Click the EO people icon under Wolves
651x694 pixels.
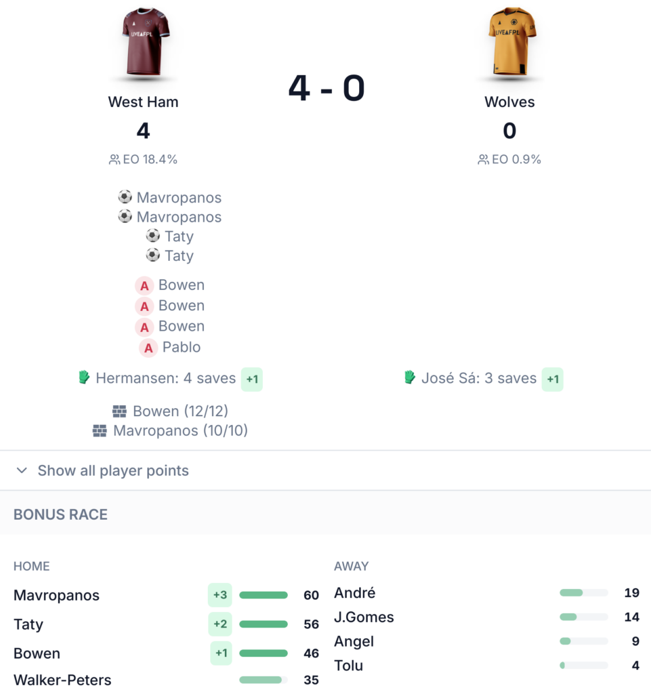tap(483, 160)
